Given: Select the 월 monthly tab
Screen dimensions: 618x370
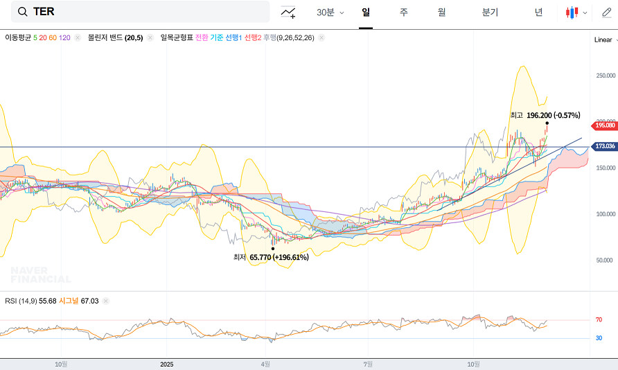Looking at the screenshot, I should tap(441, 12).
